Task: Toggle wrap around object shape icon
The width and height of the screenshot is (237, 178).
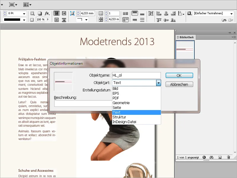Action: click(56, 20)
